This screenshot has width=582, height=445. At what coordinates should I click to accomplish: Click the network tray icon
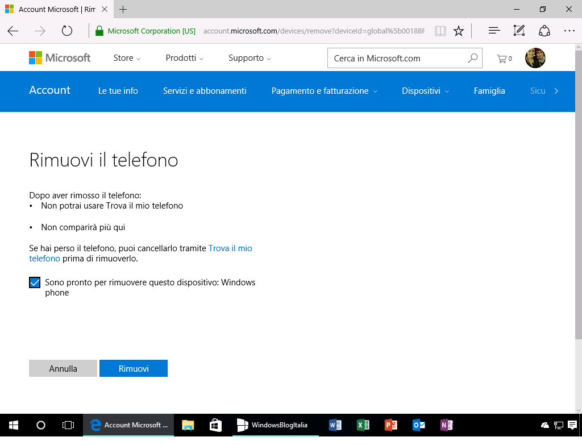559,425
